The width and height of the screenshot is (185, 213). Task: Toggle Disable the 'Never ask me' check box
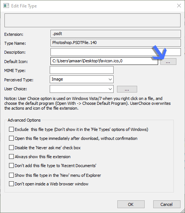pyautogui.click(x=11, y=147)
